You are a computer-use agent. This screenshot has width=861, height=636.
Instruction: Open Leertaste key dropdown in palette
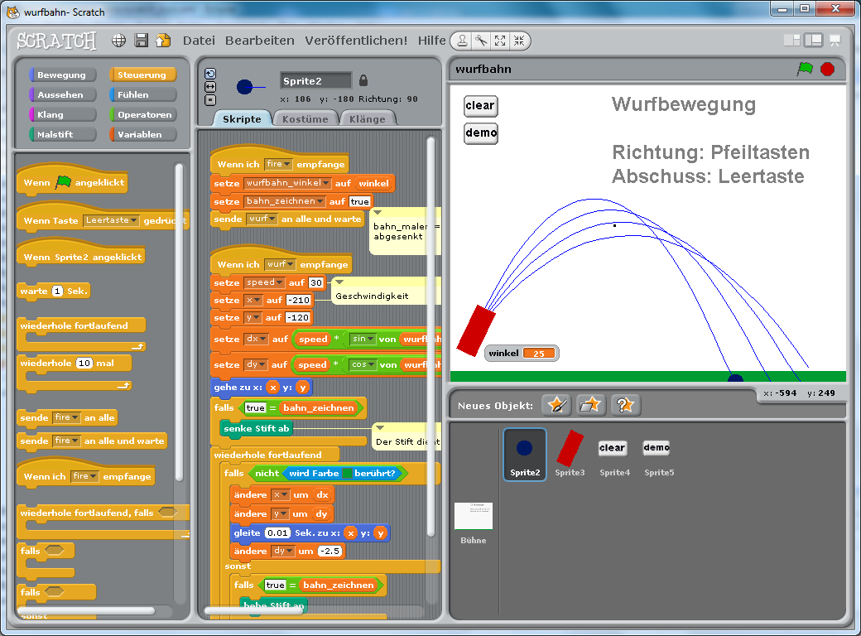coord(112,220)
